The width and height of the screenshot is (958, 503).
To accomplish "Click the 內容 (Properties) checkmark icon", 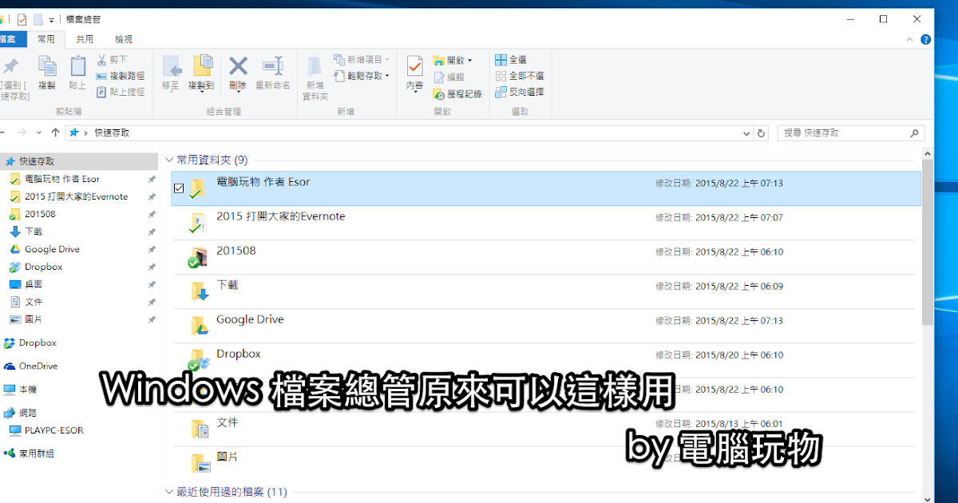I will (414, 66).
